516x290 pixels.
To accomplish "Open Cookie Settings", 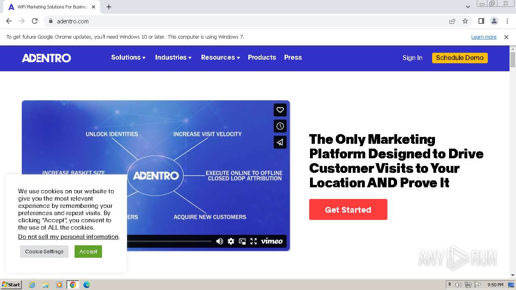I will 44,251.
